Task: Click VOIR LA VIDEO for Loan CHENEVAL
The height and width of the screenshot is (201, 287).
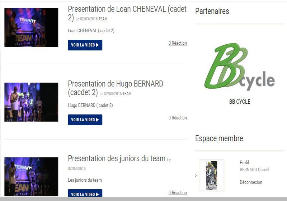Action: click(85, 45)
